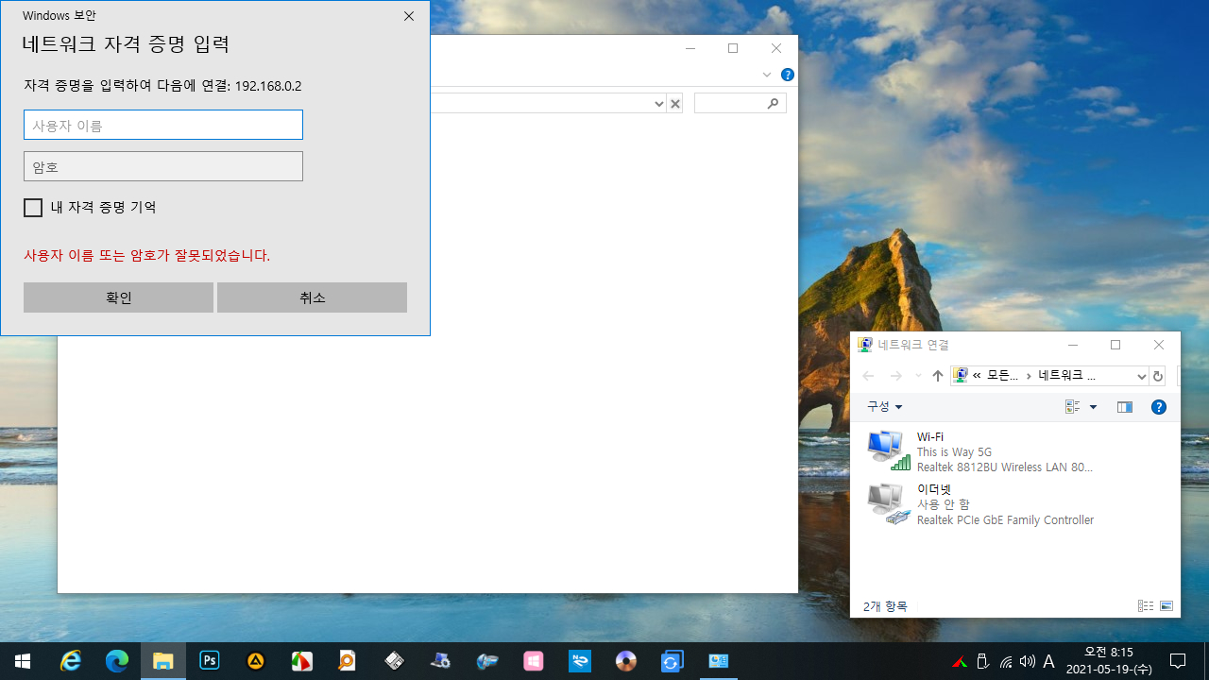Image resolution: width=1209 pixels, height=680 pixels.
Task: Click the magnifier search icon in the Explorer window
Action: 774,104
